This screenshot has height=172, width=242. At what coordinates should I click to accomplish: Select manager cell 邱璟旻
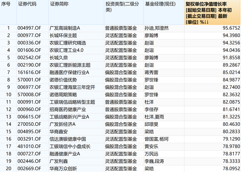click(152, 124)
